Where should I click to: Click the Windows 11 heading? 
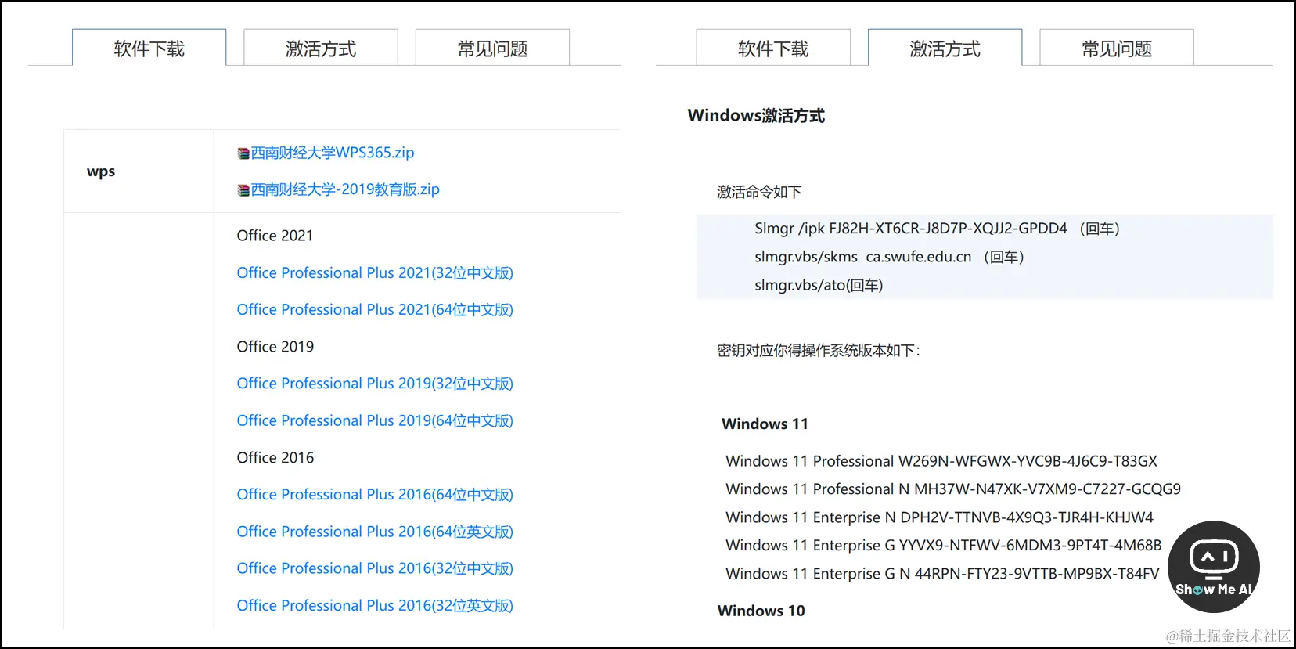(x=765, y=424)
